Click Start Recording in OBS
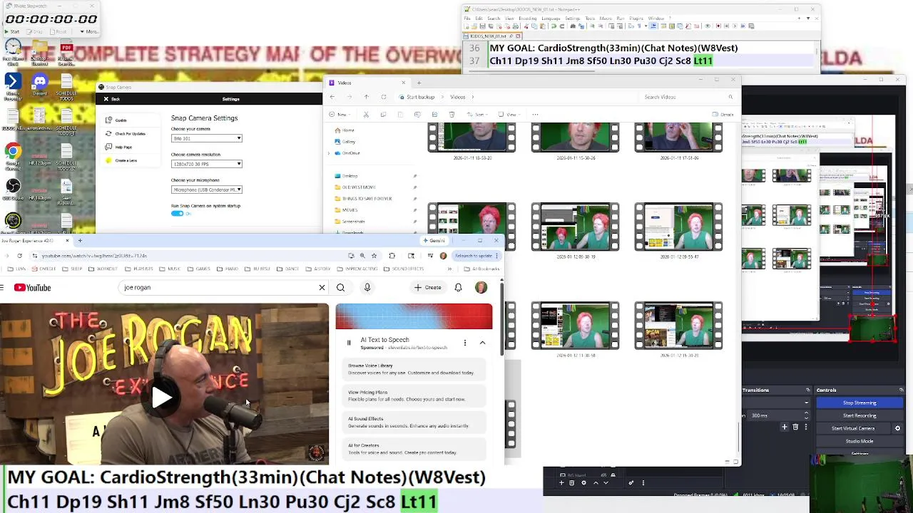This screenshot has height=513, width=913. pos(860,416)
